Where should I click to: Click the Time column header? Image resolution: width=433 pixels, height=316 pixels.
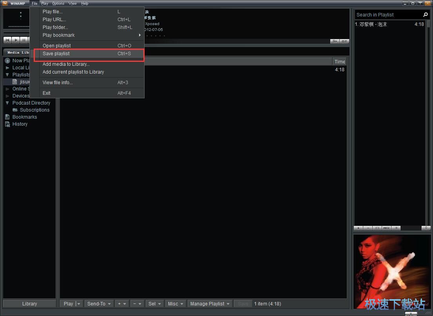(339, 61)
